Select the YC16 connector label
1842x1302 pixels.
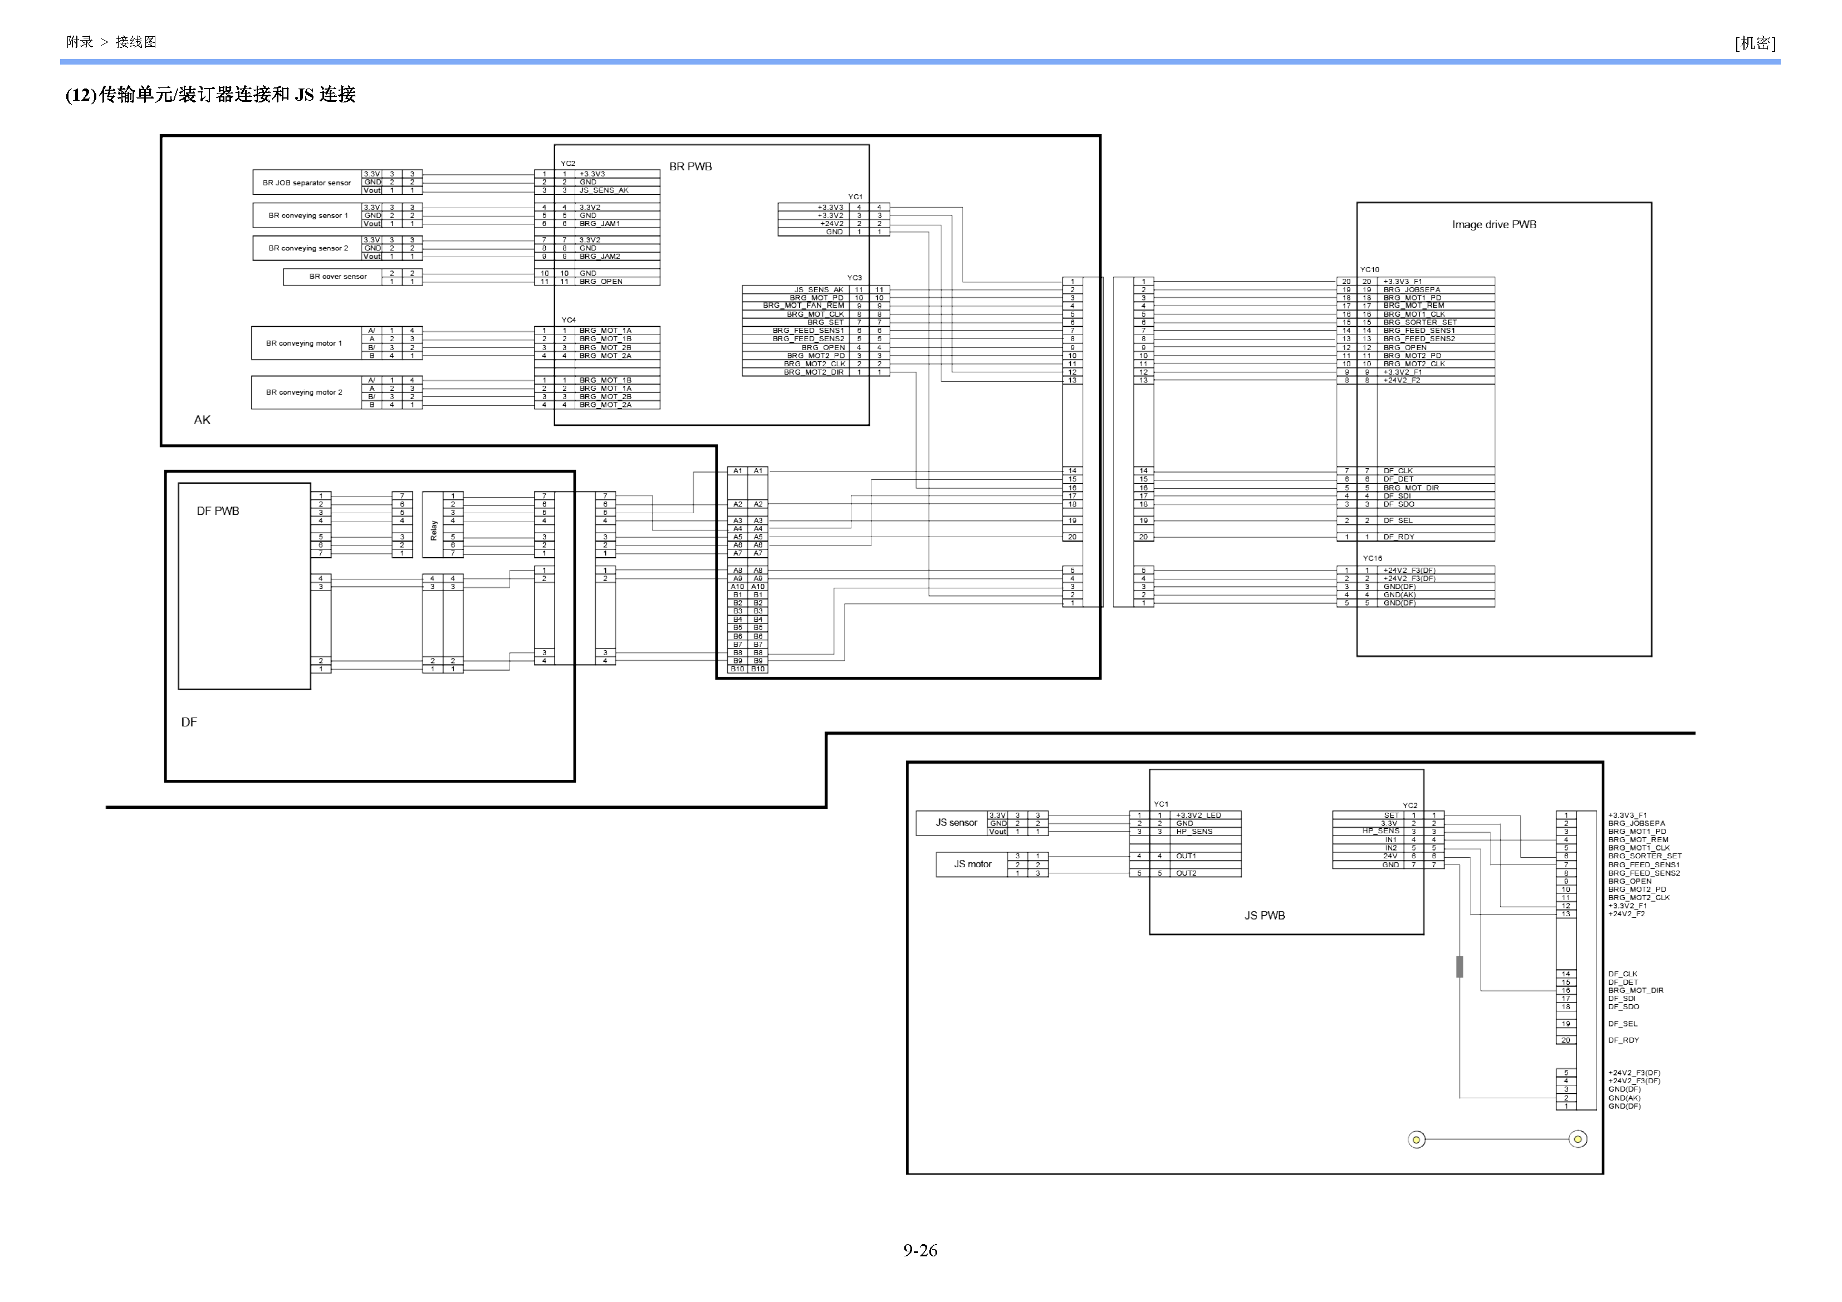coord(1372,558)
